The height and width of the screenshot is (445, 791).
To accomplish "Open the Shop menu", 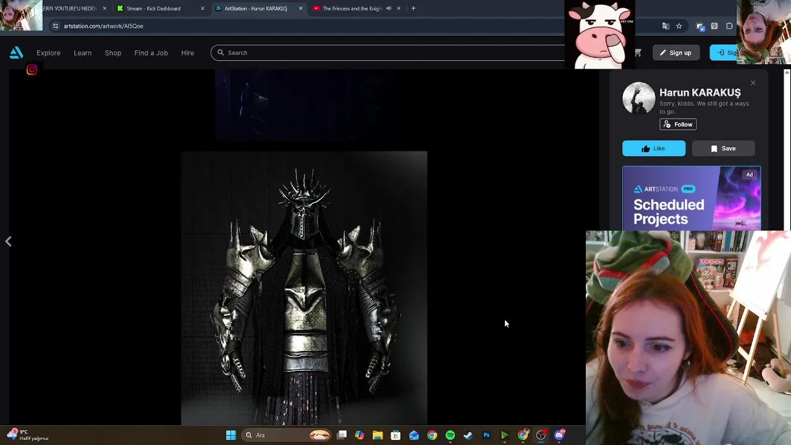I will [113, 53].
